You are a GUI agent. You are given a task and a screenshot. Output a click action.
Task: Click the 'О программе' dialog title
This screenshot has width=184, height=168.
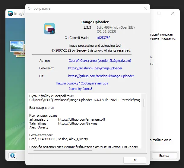[x=39, y=8]
